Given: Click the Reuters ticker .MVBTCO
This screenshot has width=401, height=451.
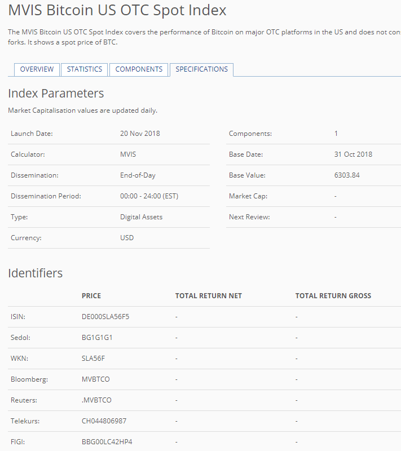Looking at the screenshot, I should point(96,400).
